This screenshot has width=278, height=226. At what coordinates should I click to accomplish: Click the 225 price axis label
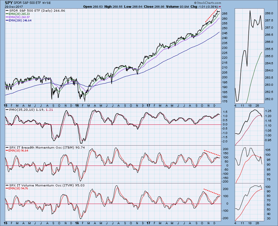[x=224, y=53]
